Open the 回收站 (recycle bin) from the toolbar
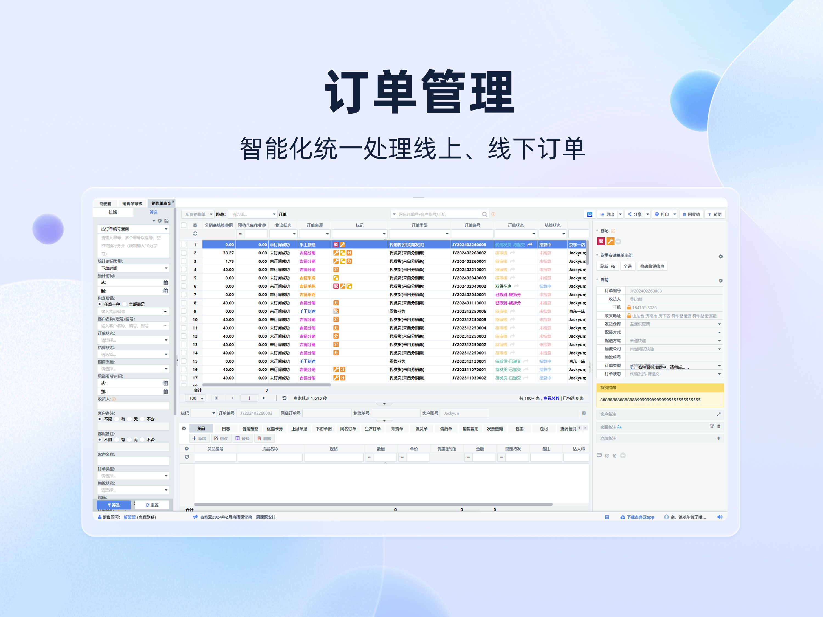Image resolution: width=823 pixels, height=617 pixels. click(691, 214)
